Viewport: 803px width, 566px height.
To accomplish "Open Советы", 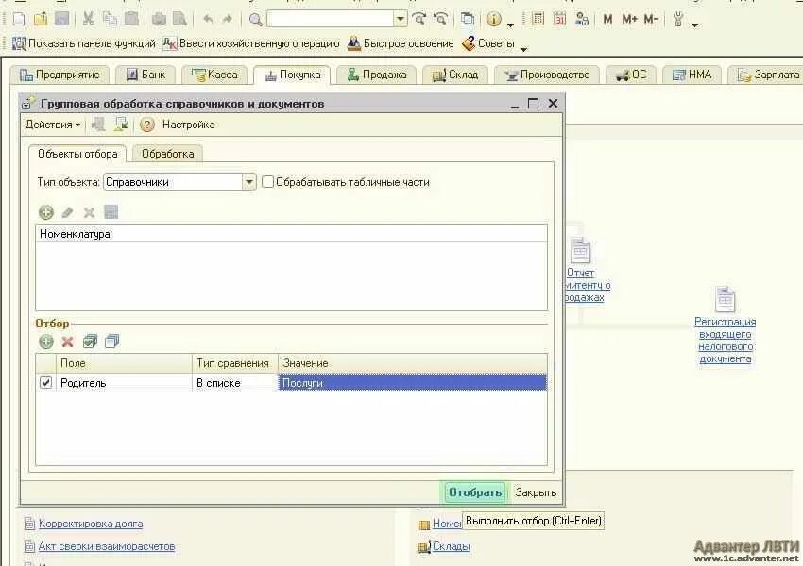I will point(488,43).
